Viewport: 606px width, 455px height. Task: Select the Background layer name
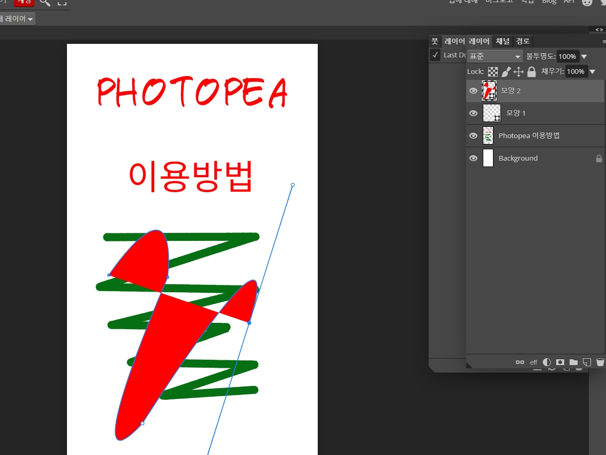(x=518, y=158)
